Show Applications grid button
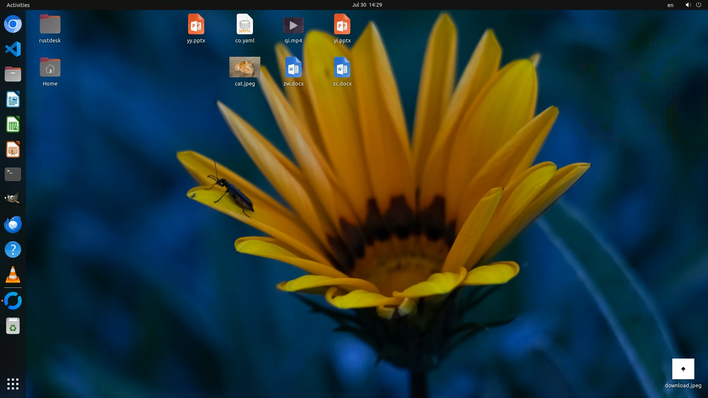The height and width of the screenshot is (398, 708). tap(13, 384)
